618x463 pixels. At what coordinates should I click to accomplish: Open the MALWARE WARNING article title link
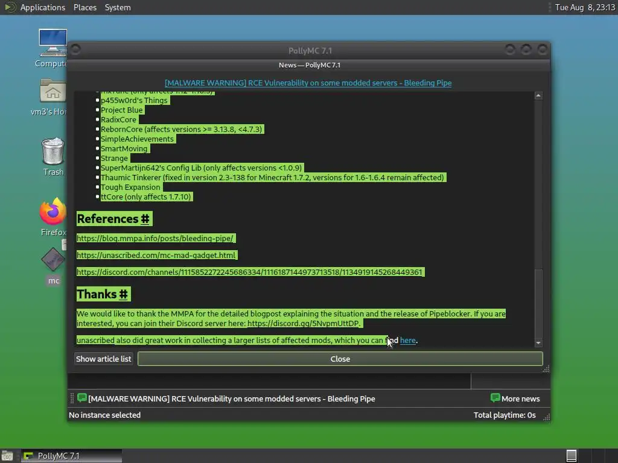click(308, 83)
